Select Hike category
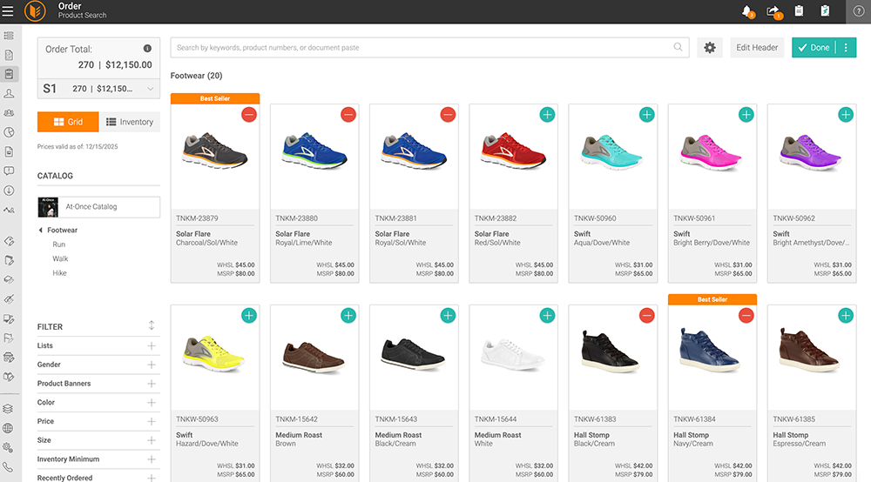The height and width of the screenshot is (482, 871). pyautogui.click(x=59, y=273)
